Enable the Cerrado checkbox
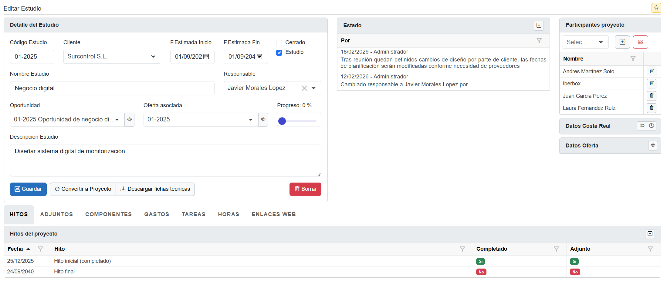This screenshot has width=667, height=284. pos(279,43)
